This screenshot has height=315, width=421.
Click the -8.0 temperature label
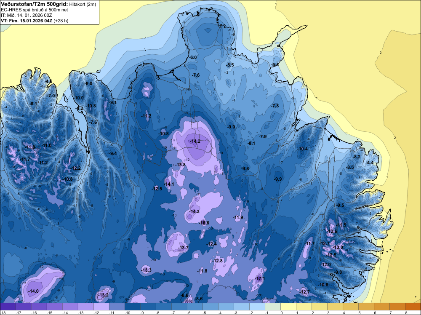88,83
